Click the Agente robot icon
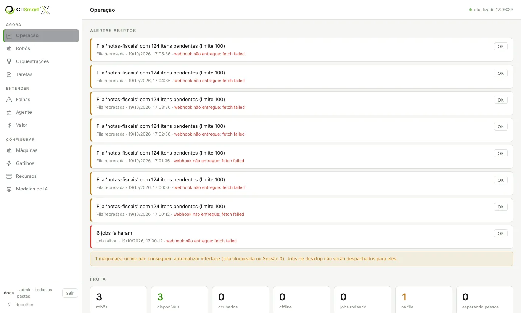 9,112
